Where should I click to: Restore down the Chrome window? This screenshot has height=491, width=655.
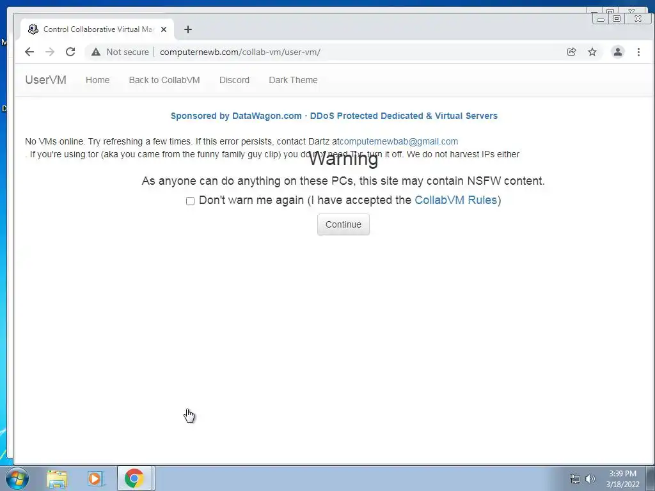click(x=617, y=19)
